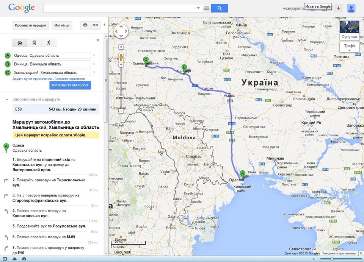Open the 'Трафік' layers dropdown
This screenshot has width=364, height=262.
[349, 47]
